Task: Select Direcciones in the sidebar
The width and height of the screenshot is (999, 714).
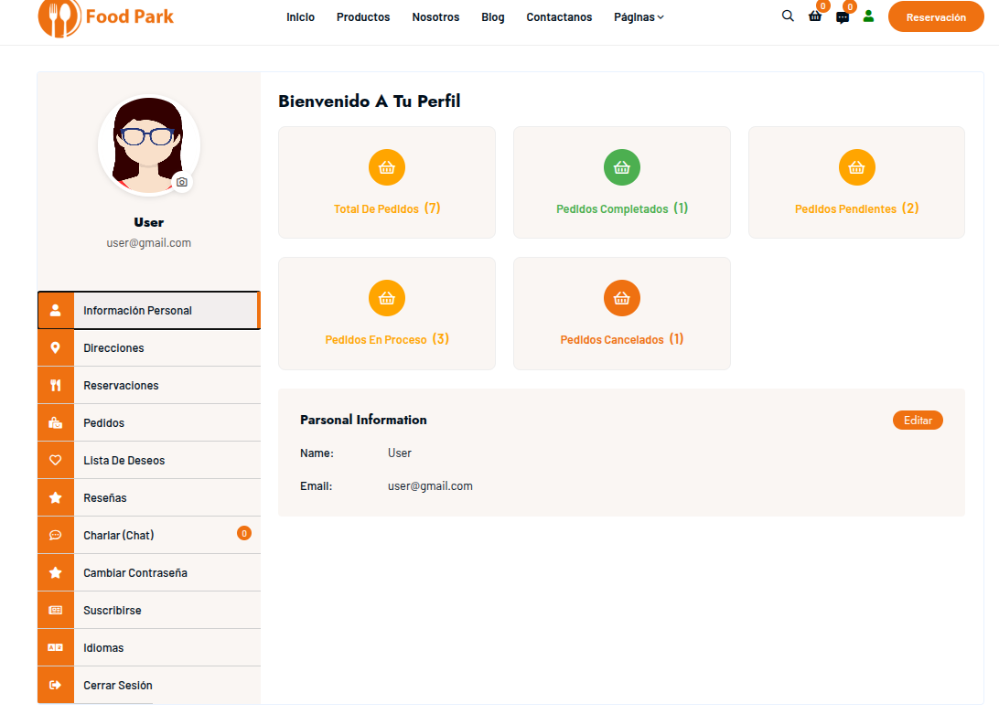Action: [x=113, y=348]
